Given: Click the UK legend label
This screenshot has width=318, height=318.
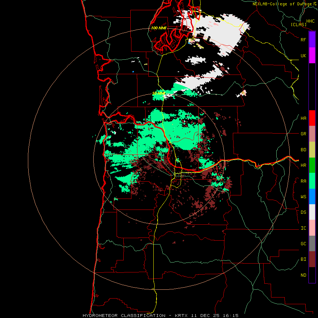Looking at the screenshot, I should pyautogui.click(x=303, y=55).
